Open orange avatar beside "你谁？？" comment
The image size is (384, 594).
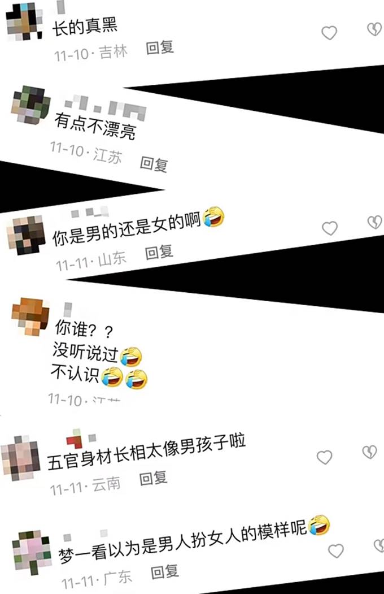30,316
